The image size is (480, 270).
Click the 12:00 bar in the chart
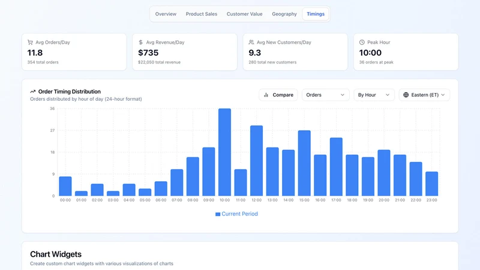point(257,161)
